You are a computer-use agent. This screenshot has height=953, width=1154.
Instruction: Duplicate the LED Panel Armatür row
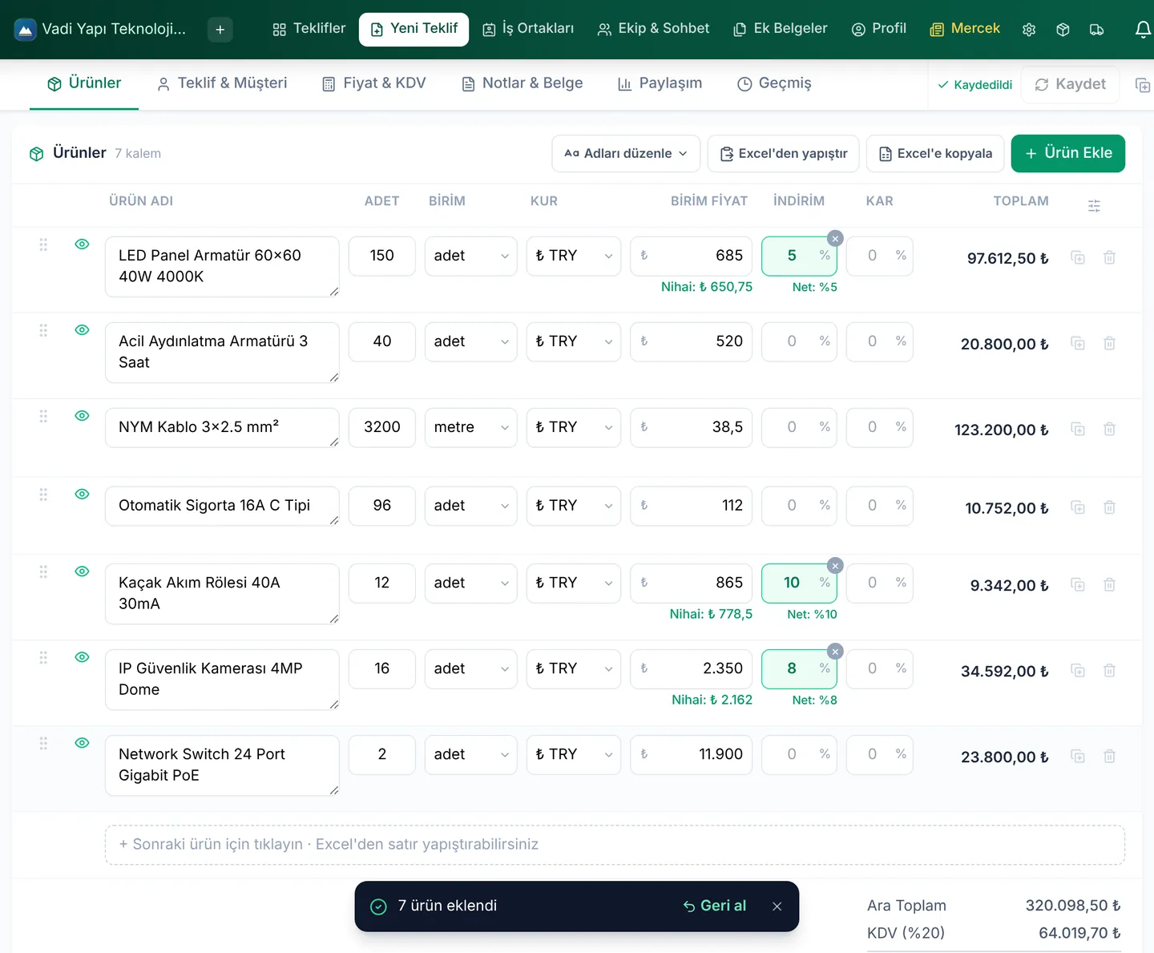click(1078, 258)
